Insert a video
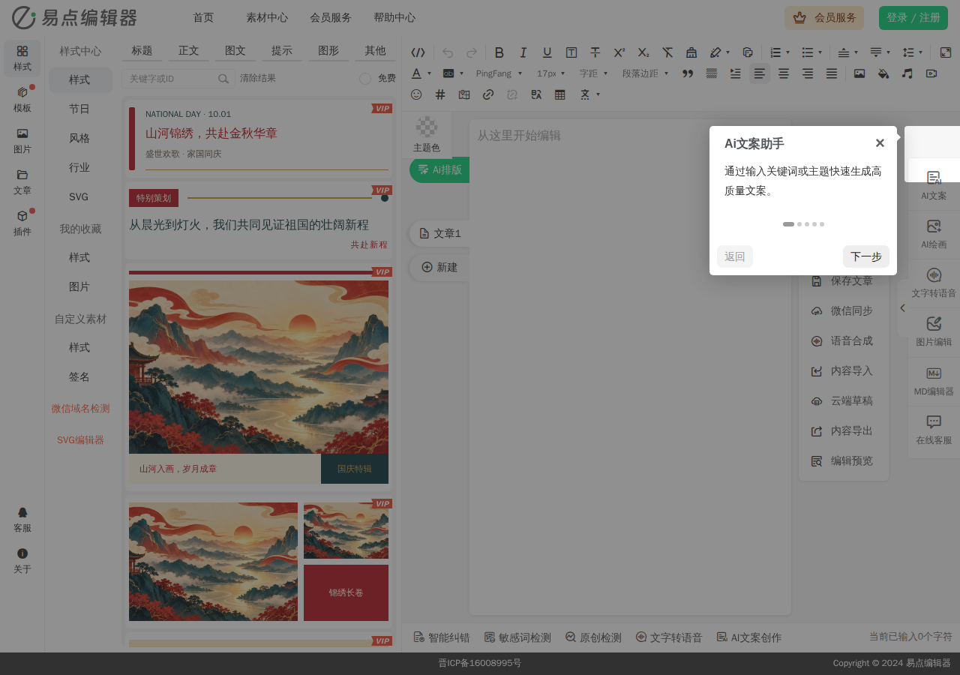 931,73
